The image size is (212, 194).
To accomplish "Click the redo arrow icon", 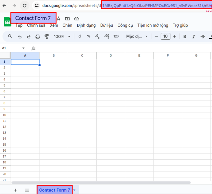I will pyautogui.click(x=29, y=36).
